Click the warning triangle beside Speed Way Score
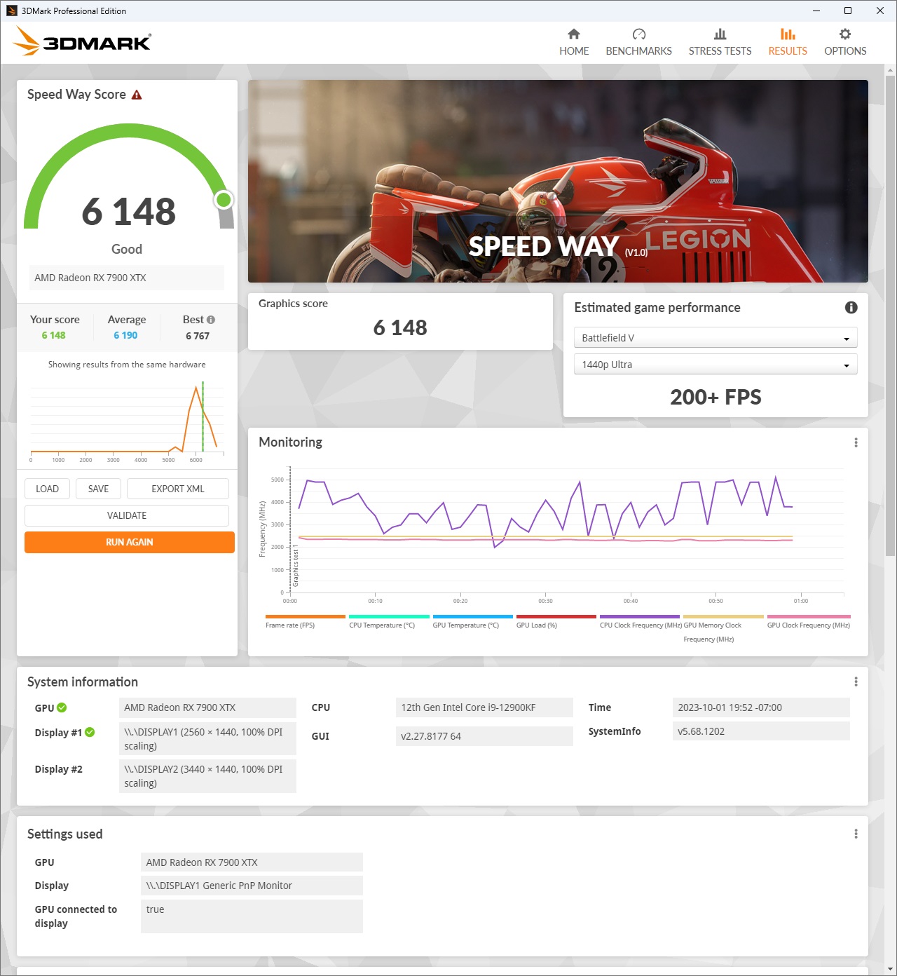The height and width of the screenshot is (976, 897). [x=137, y=95]
